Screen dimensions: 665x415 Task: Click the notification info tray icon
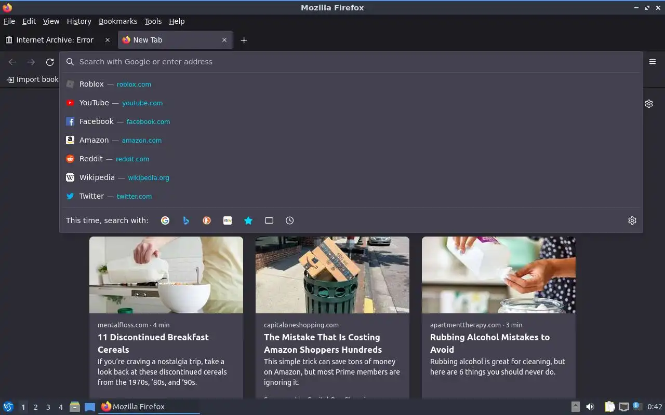637,407
